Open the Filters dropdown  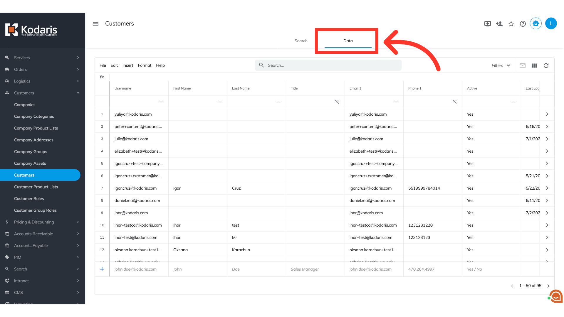coord(501,65)
